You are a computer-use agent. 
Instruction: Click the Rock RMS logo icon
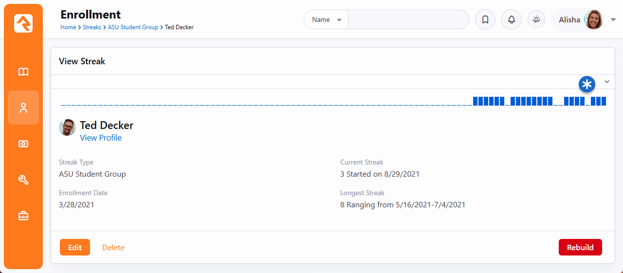click(x=23, y=23)
